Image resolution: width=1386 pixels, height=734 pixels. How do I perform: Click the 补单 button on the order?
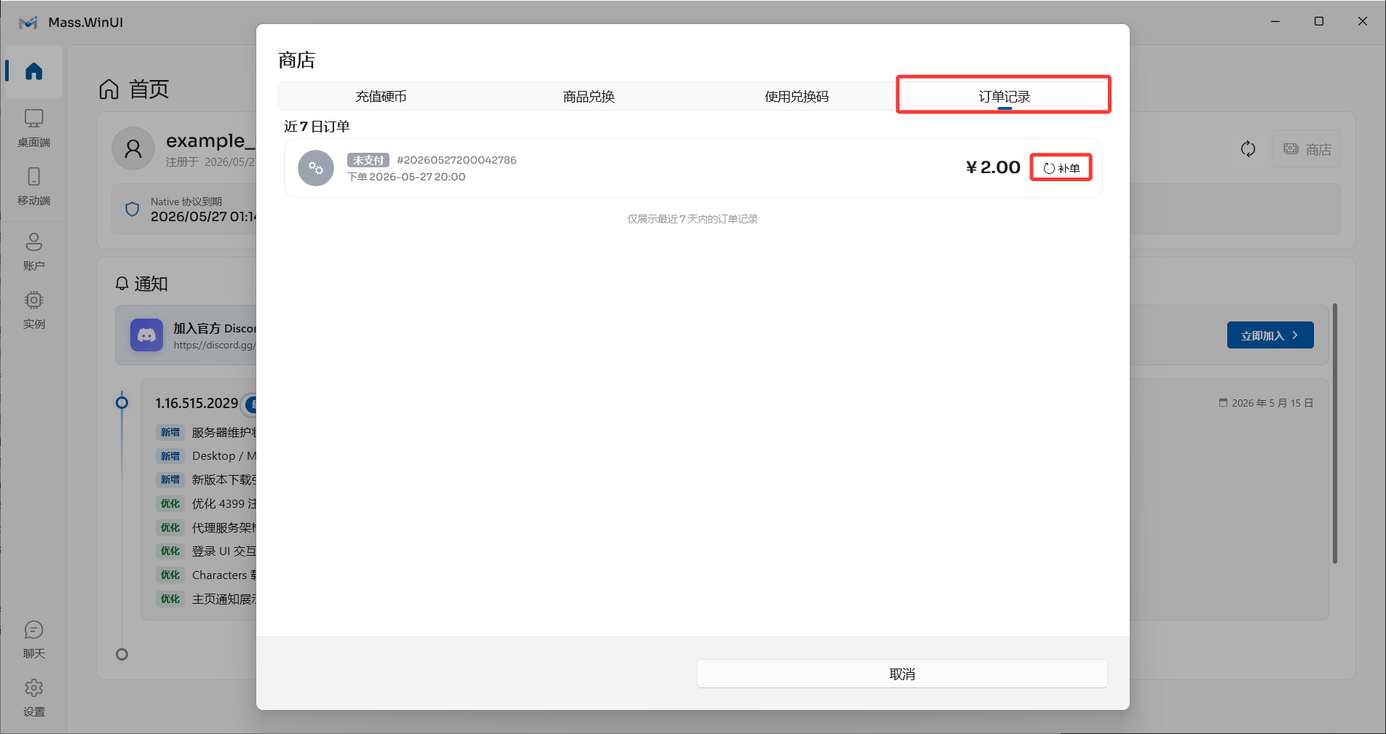click(x=1061, y=168)
